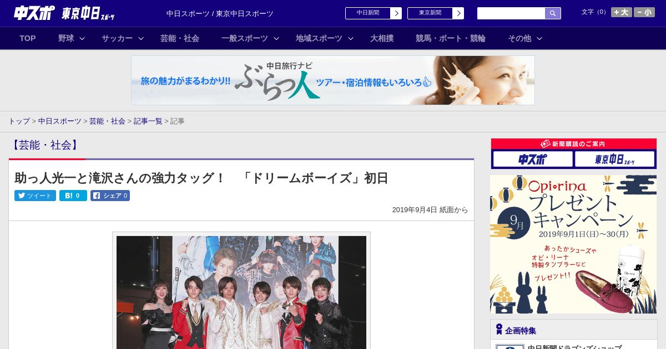
Task: Click the magnifier search button
Action: coord(553,13)
